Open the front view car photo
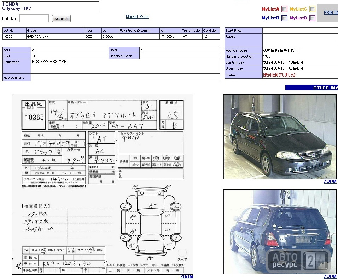338x280 pixels. click(x=280, y=137)
